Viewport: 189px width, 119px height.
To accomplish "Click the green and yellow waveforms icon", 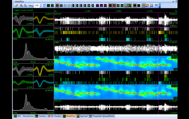I will pyautogui.click(x=118, y=6).
